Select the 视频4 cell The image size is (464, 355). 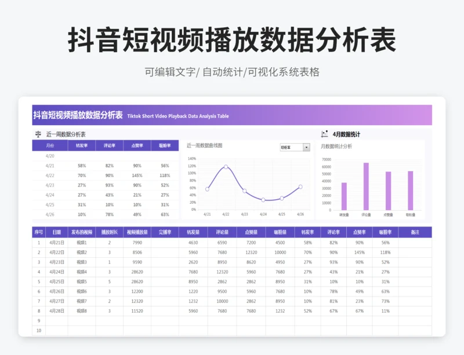(x=82, y=272)
